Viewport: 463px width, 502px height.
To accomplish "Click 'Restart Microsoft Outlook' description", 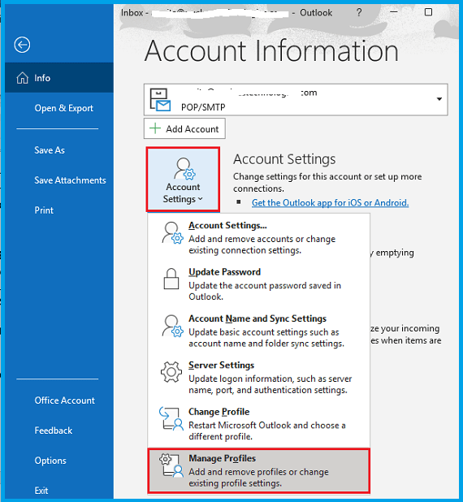I will tap(267, 431).
